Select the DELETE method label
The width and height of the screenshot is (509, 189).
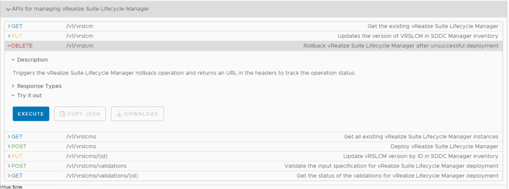pyautogui.click(x=22, y=46)
